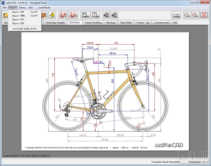Select the Summary tab
Image resolution: width=211 pixels, height=166 pixels.
(74, 22)
